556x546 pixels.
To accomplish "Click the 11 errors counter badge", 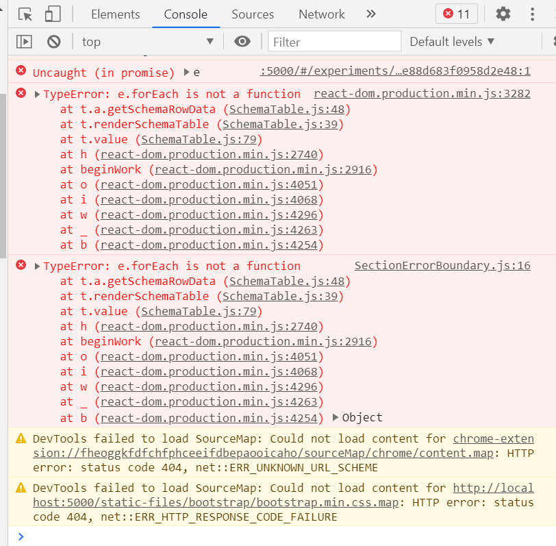I will pyautogui.click(x=456, y=14).
